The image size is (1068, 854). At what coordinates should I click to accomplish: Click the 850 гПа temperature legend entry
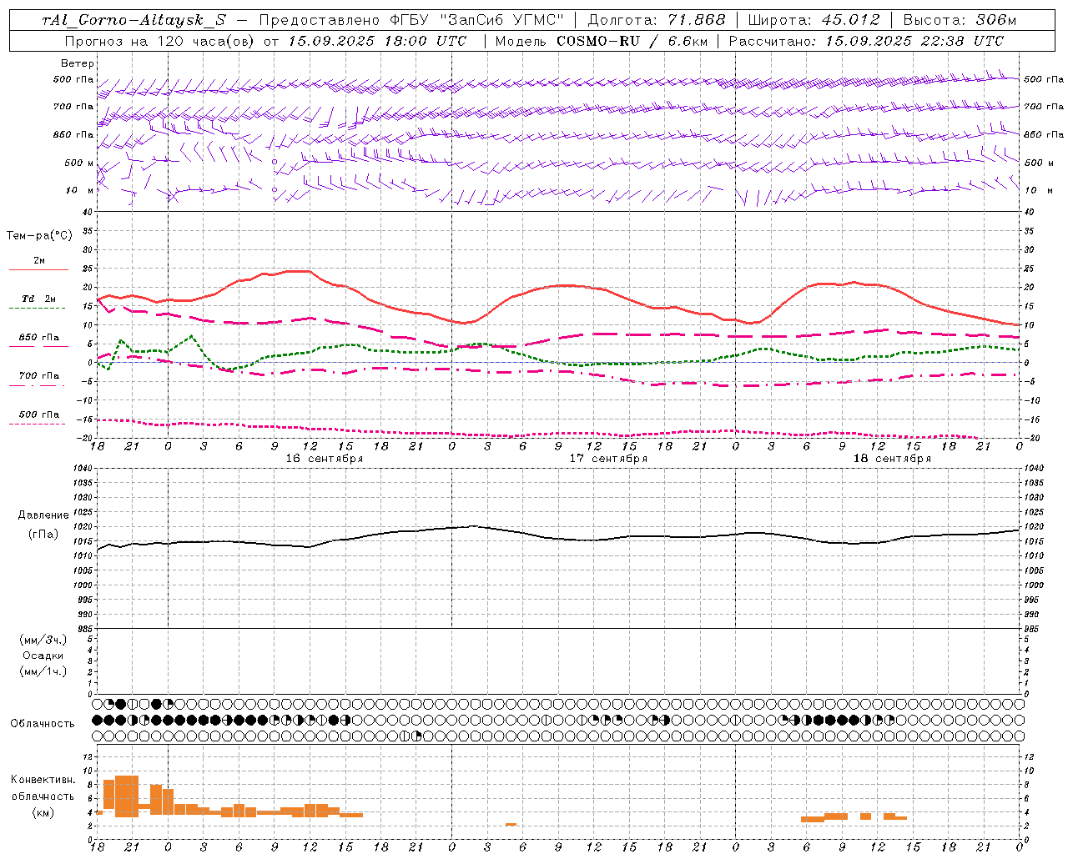pos(39,338)
